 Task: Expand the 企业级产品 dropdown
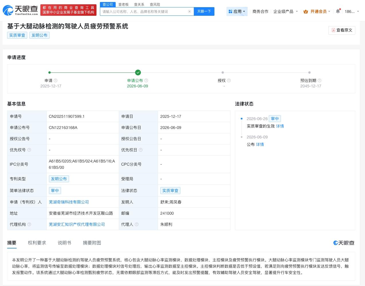pos(285,11)
